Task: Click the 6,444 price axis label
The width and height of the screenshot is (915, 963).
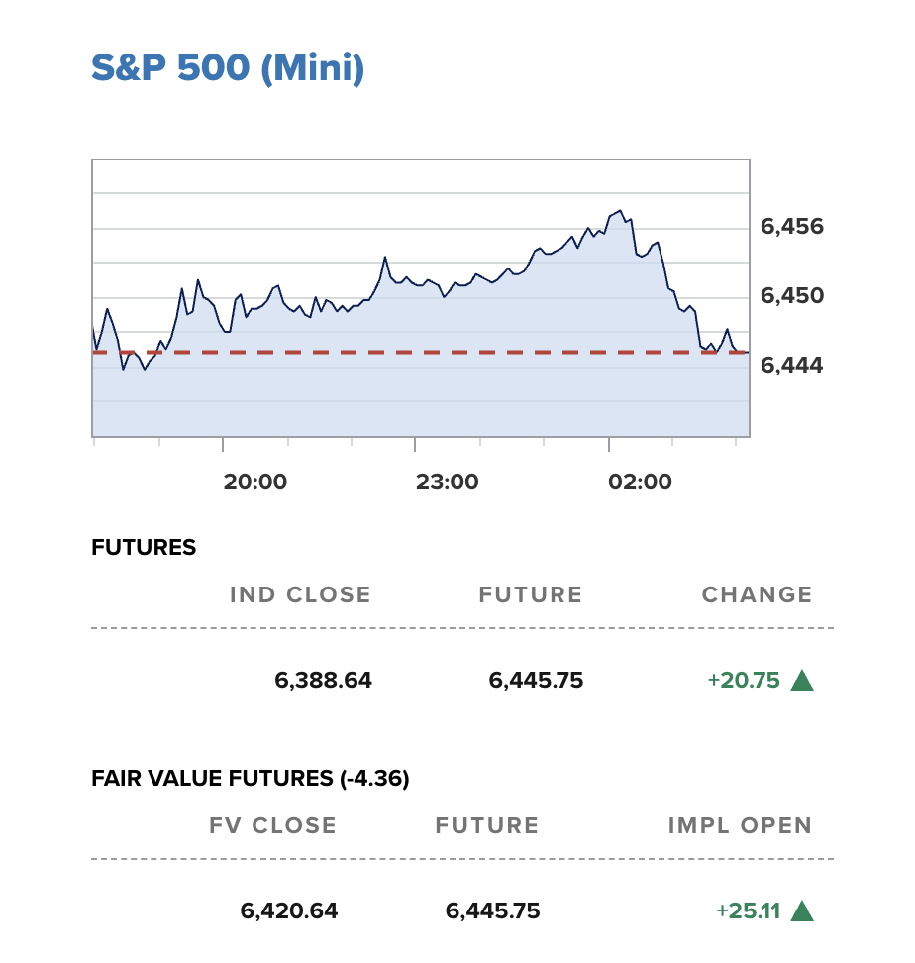Action: point(791,366)
